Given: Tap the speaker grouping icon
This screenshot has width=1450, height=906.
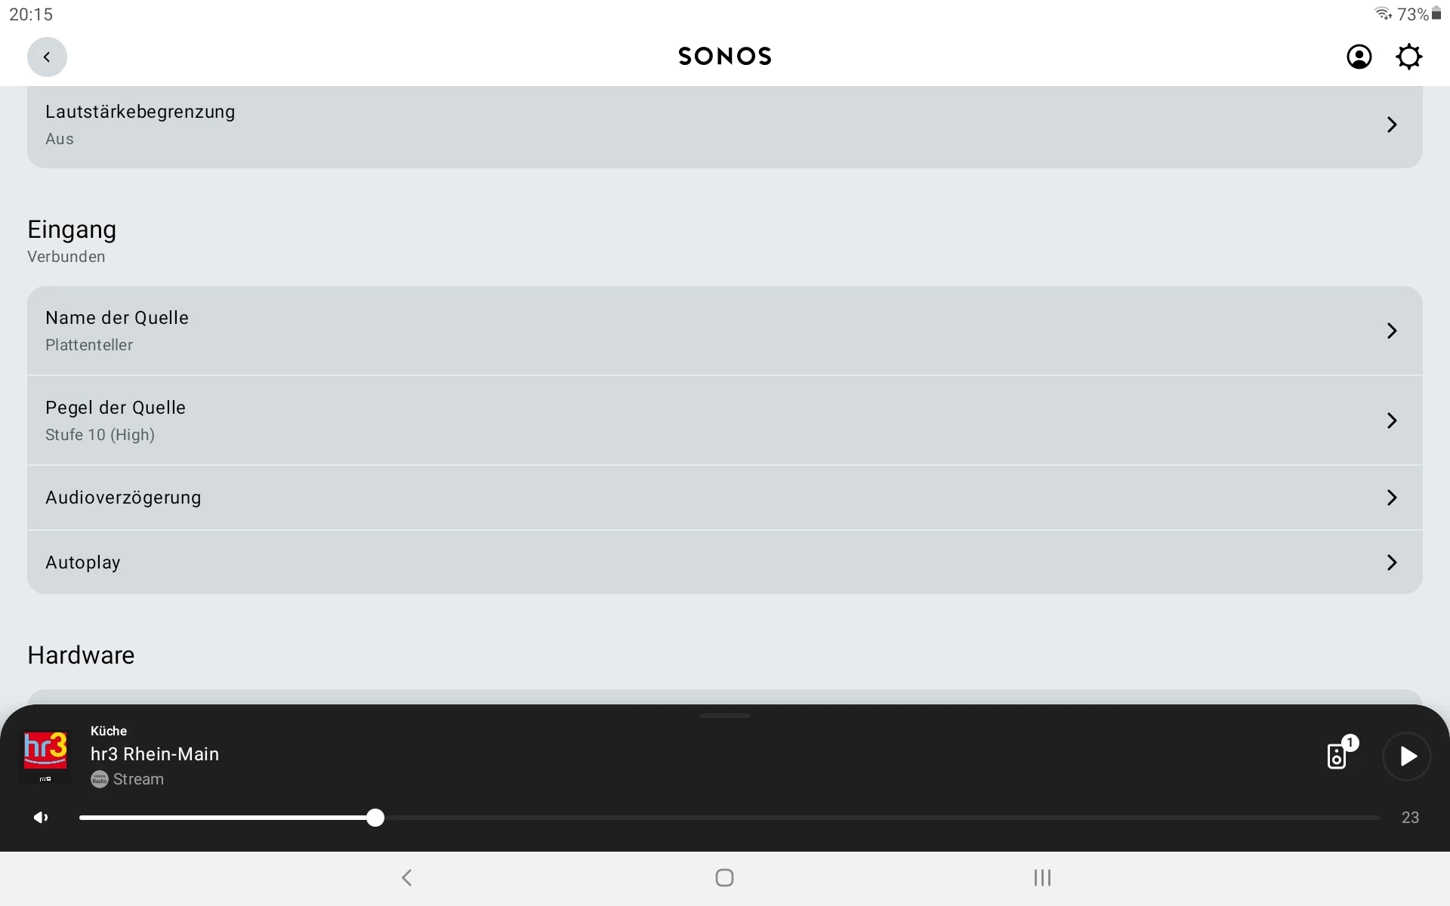Looking at the screenshot, I should point(1337,755).
